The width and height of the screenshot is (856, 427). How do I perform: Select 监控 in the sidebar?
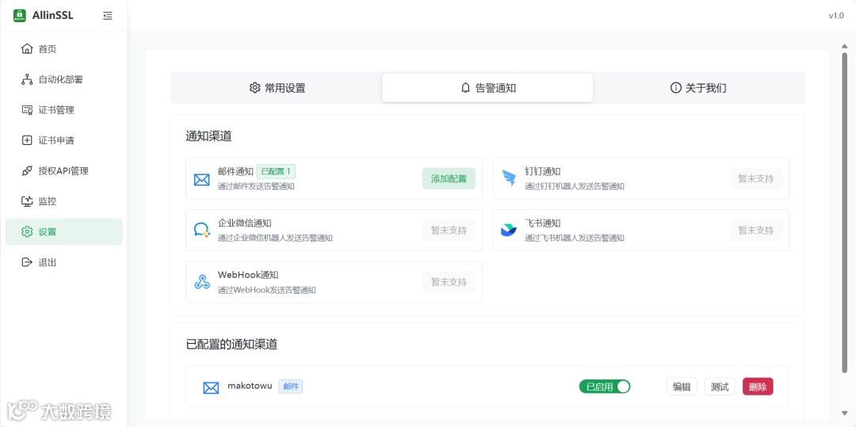(x=64, y=201)
